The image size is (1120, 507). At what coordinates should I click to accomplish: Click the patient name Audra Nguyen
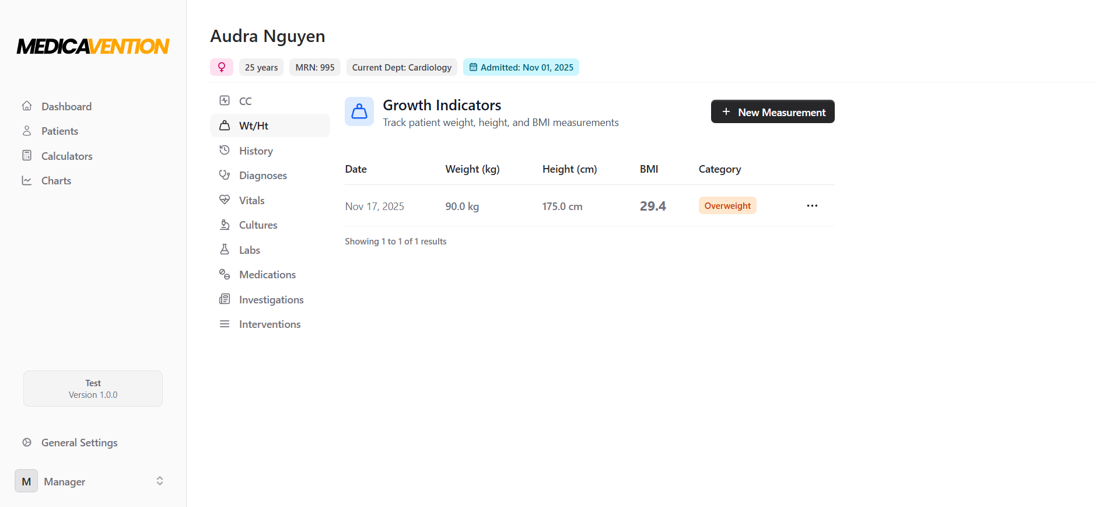[x=268, y=36]
